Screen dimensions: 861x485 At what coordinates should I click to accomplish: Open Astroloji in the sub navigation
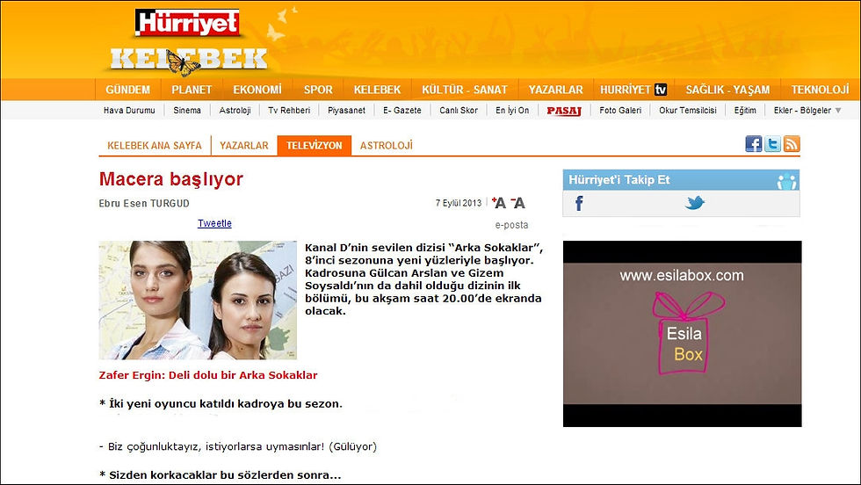[x=235, y=111]
